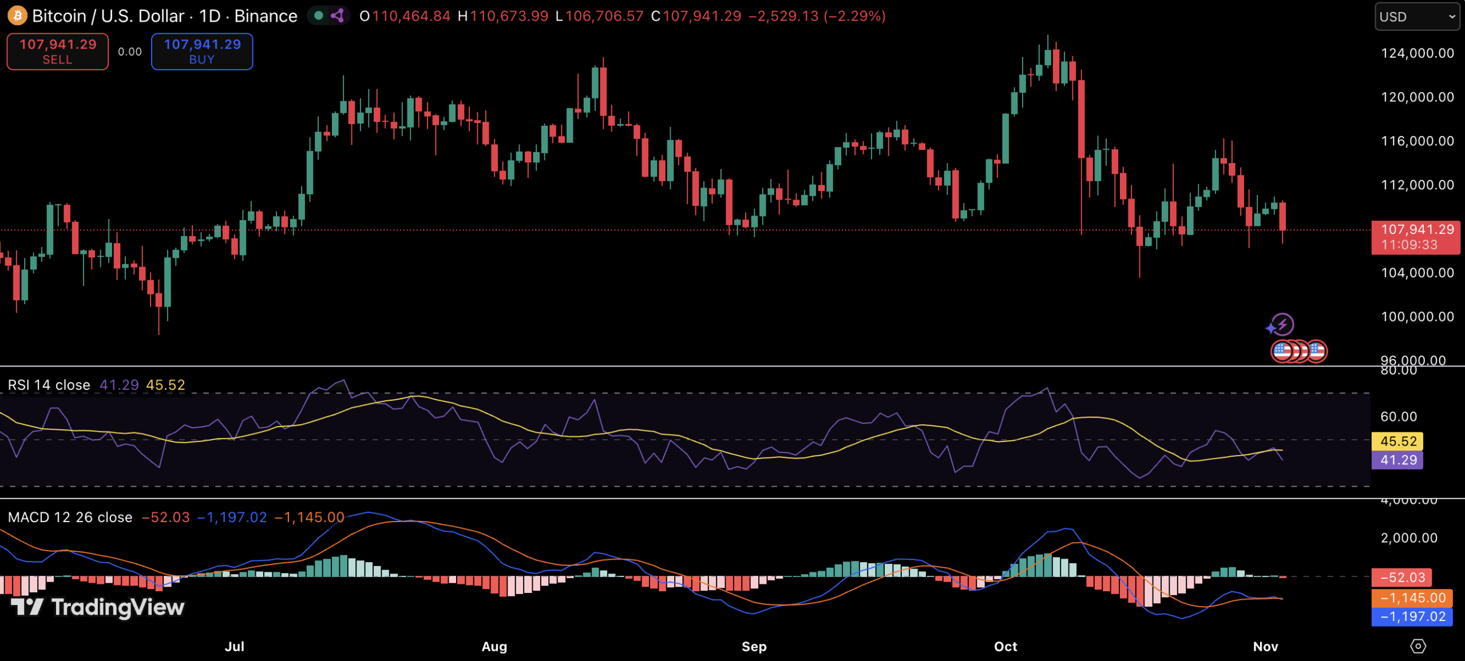The image size is (1465, 661).
Task: Click the leftmost US flag event marker
Action: 1281,351
